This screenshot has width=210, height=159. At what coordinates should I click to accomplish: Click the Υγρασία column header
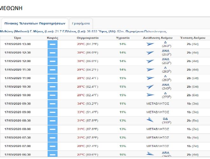[122, 38]
